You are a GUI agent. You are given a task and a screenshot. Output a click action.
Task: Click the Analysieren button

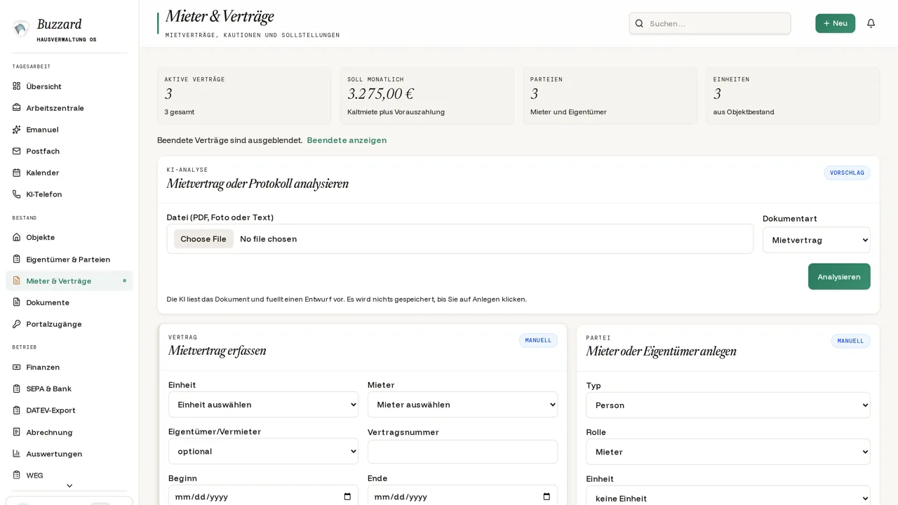839,276
